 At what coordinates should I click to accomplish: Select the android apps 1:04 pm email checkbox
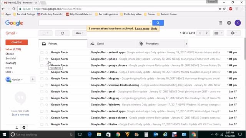point(42,53)
